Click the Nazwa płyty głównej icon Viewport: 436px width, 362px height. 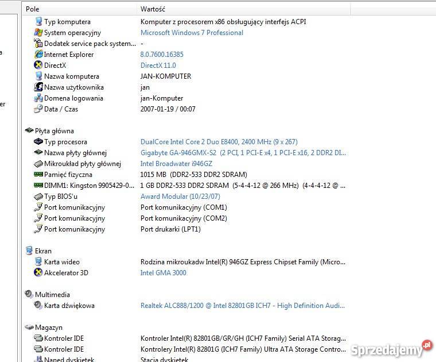coord(38,152)
